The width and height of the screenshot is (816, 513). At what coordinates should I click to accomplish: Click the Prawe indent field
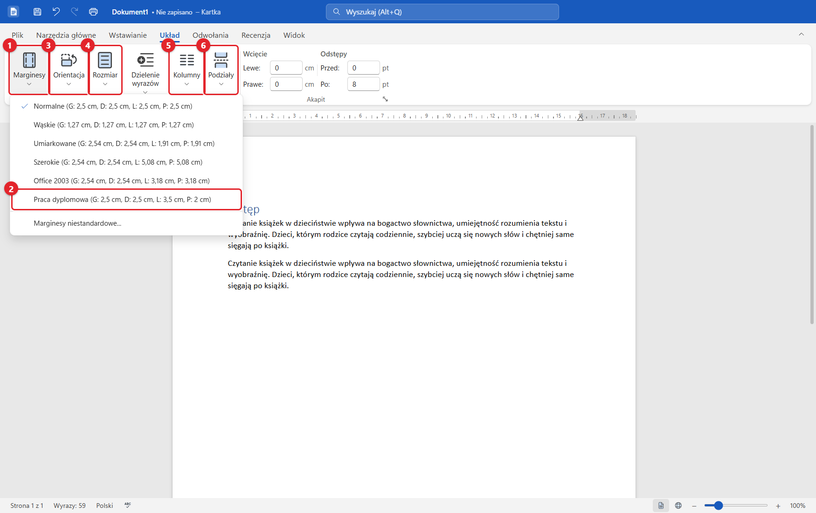tap(286, 84)
